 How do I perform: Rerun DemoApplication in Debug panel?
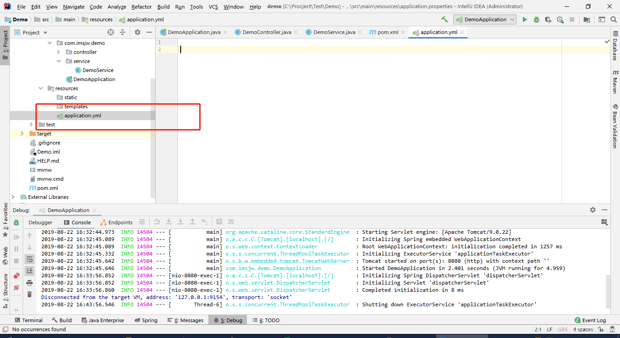pyautogui.click(x=16, y=222)
